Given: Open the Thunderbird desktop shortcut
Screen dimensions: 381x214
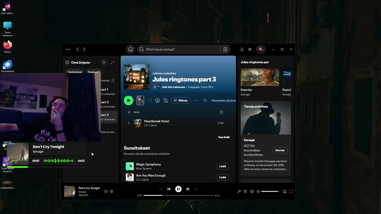Looking at the screenshot, I should click(x=7, y=67).
